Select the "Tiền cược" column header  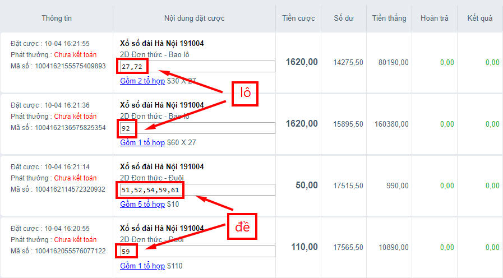point(298,18)
